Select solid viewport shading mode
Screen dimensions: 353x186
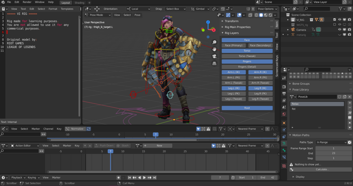[261, 15]
